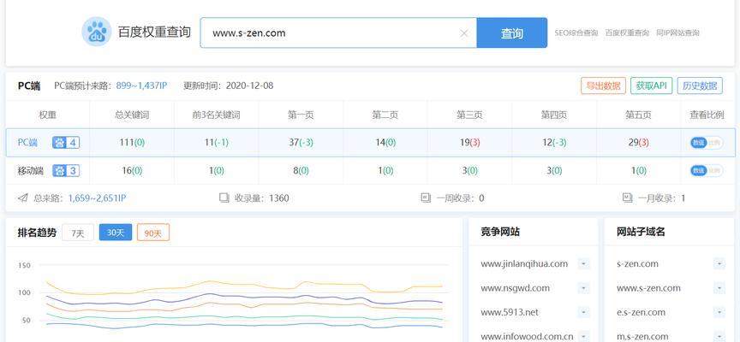This screenshot has height=342, width=740.
Task: Click 总来路 value 1,659~2,651IP
Action: [x=97, y=198]
